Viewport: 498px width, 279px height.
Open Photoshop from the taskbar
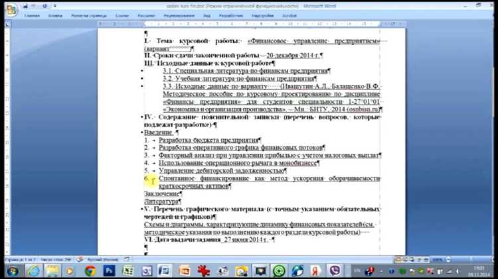click(x=109, y=271)
